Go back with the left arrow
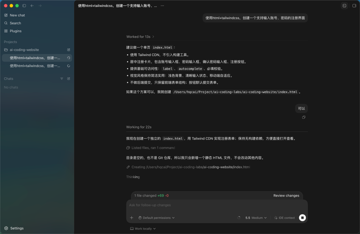The width and height of the screenshot is (360, 234). click(32, 6)
